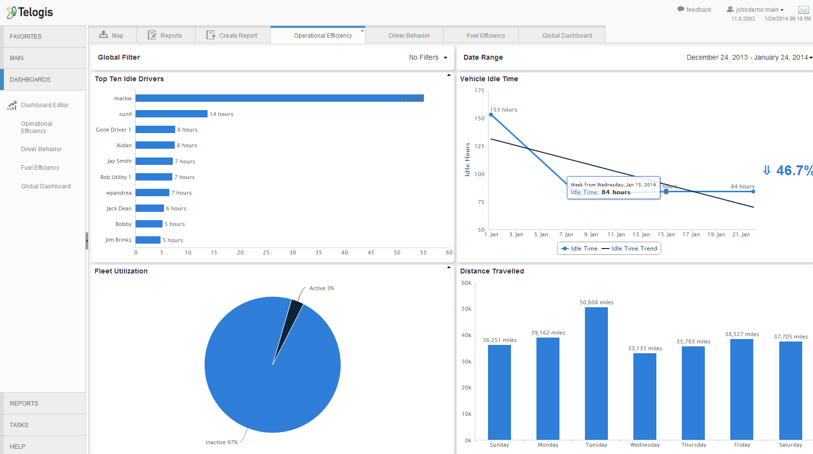The image size is (813, 454).
Task: Click the feedback speech bubble icon
Action: coord(680,9)
